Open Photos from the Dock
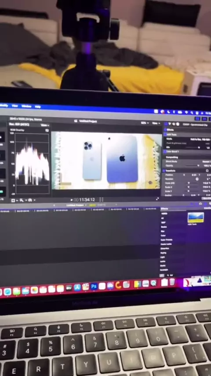This screenshot has height=376, width=211. pyautogui.click(x=34, y=290)
